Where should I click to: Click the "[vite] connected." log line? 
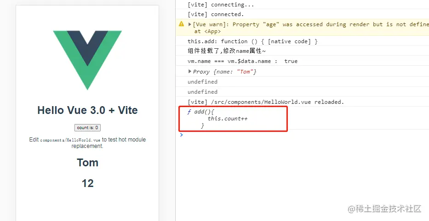click(216, 14)
